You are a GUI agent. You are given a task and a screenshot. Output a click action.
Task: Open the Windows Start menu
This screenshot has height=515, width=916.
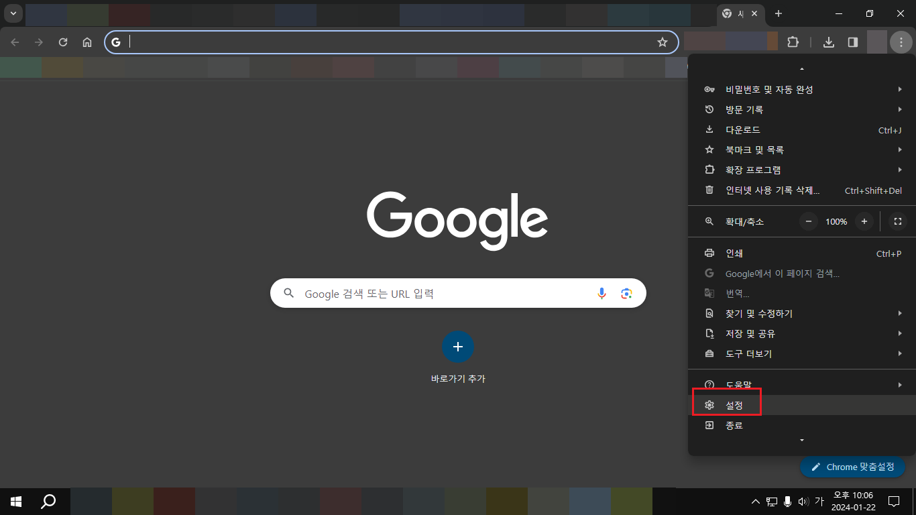tap(16, 501)
